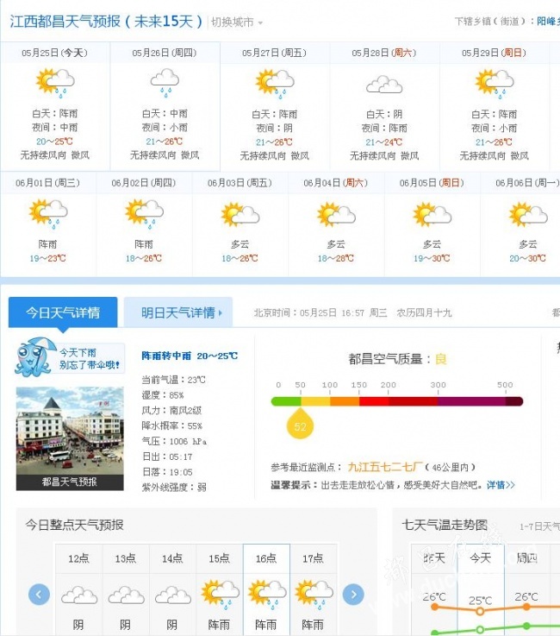
Task: Click the 阵雨转中雨 20~25℃ summary text
Action: pos(190,356)
